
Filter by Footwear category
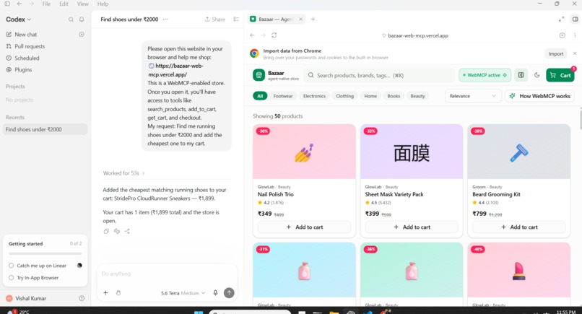tap(283, 96)
